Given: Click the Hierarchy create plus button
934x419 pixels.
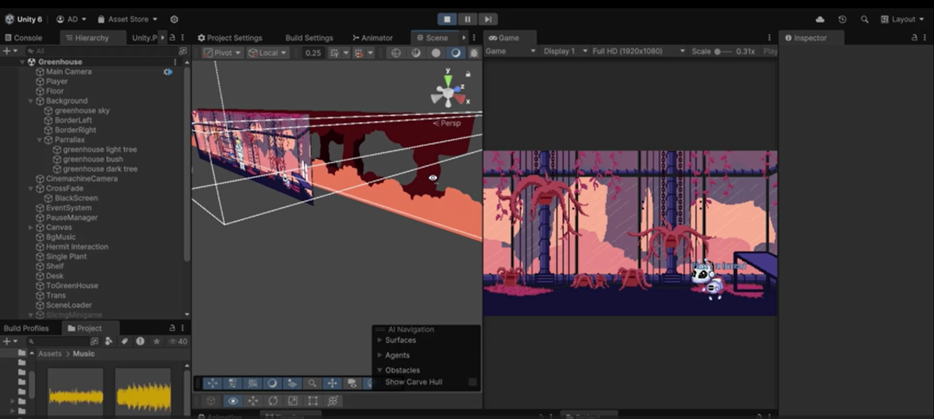Looking at the screenshot, I should pyautogui.click(x=10, y=51).
